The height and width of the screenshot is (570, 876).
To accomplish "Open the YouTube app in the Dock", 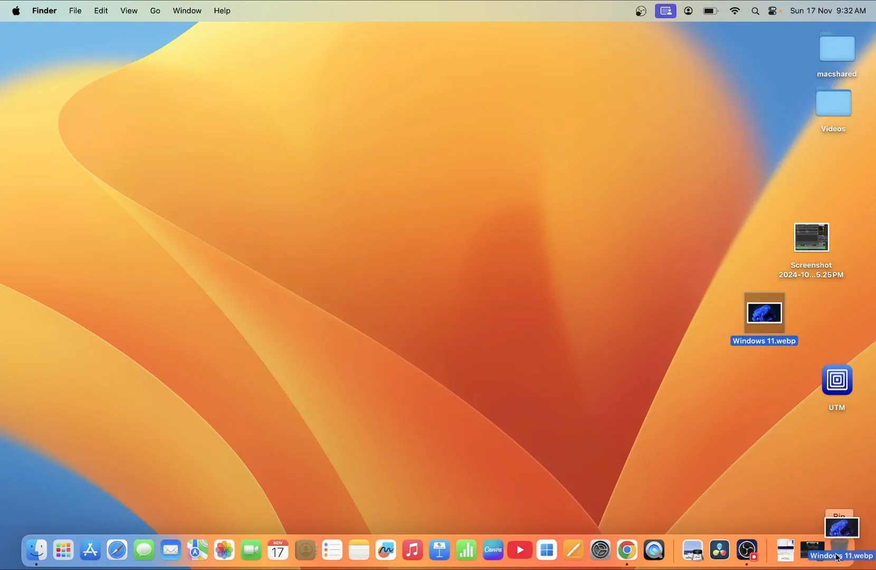I will pos(520,550).
